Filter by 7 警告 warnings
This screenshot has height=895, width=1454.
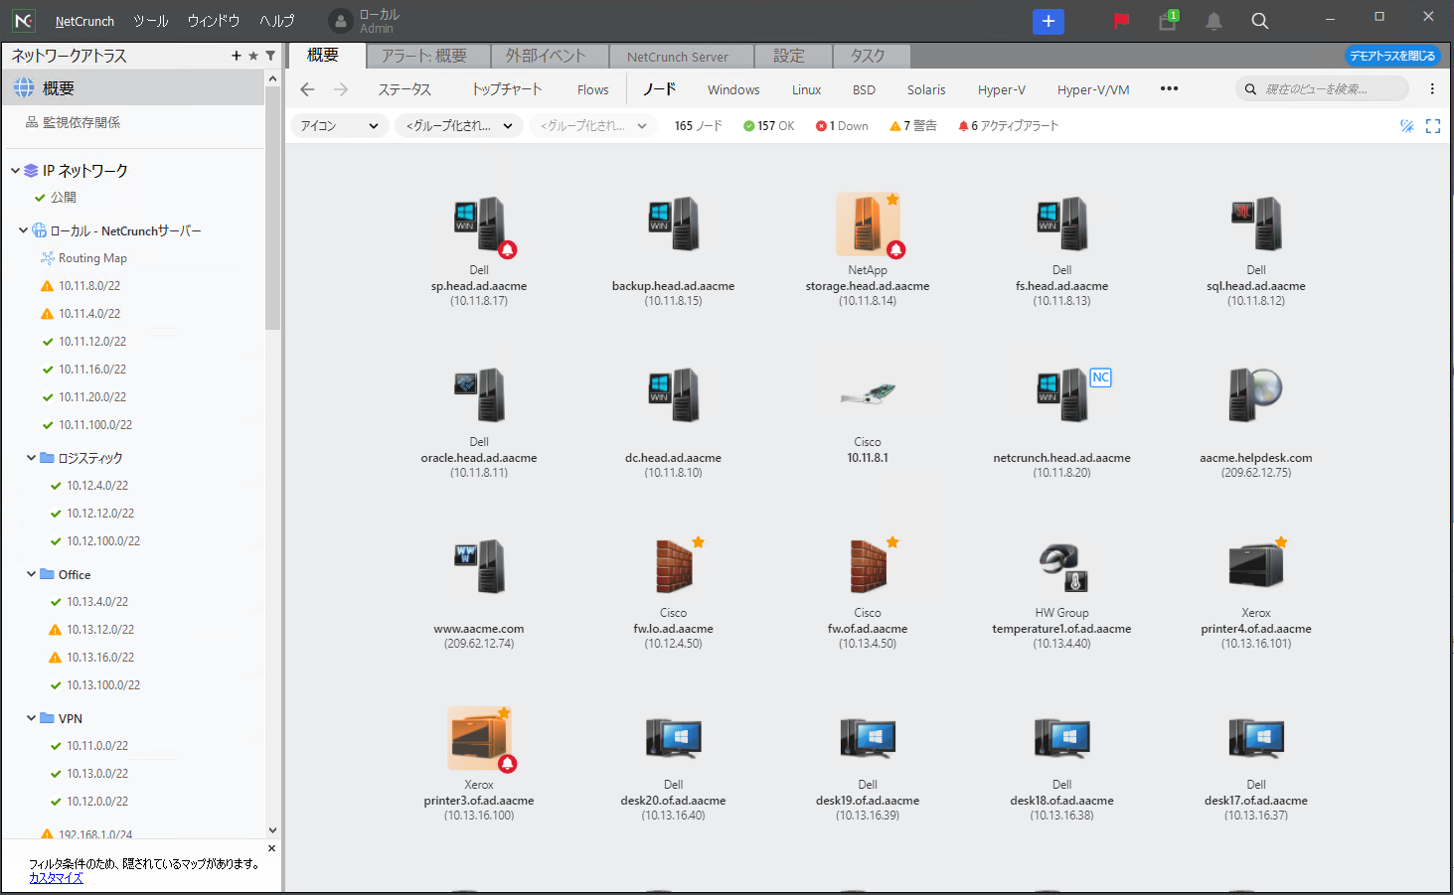point(913,126)
